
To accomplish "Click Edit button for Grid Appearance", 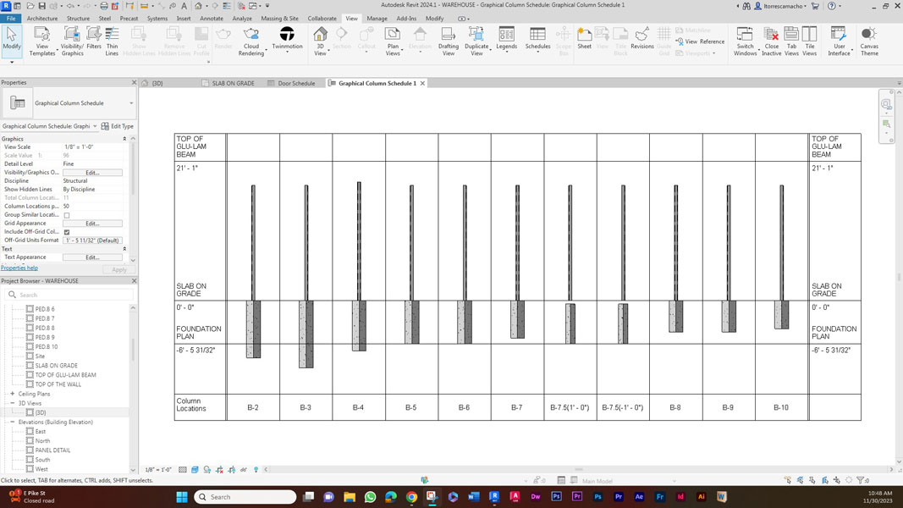I will [x=92, y=224].
